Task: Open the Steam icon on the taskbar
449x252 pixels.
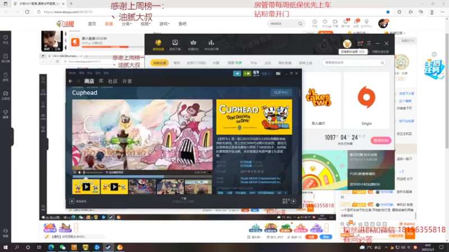Action: [108, 248]
